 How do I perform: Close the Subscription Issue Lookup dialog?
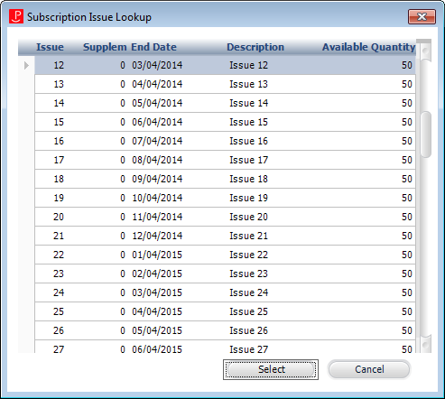click(x=422, y=16)
